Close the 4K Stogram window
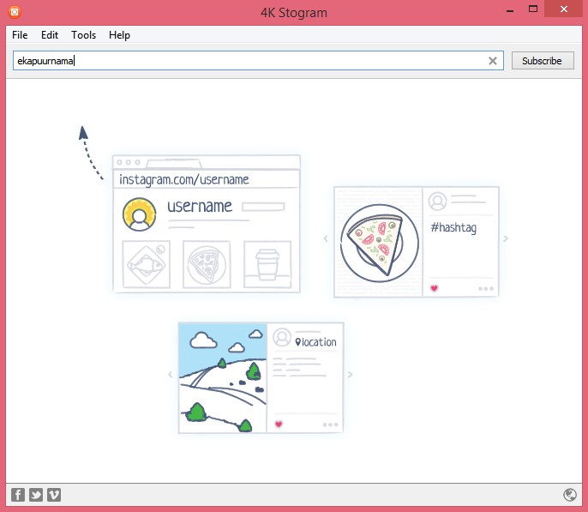588x512 pixels. 564,9
